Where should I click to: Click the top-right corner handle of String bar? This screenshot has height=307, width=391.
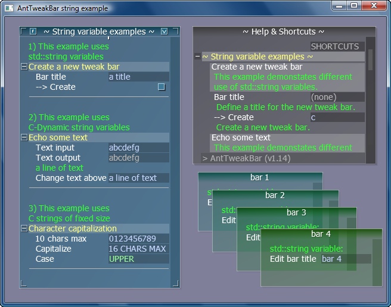[x=176, y=31]
